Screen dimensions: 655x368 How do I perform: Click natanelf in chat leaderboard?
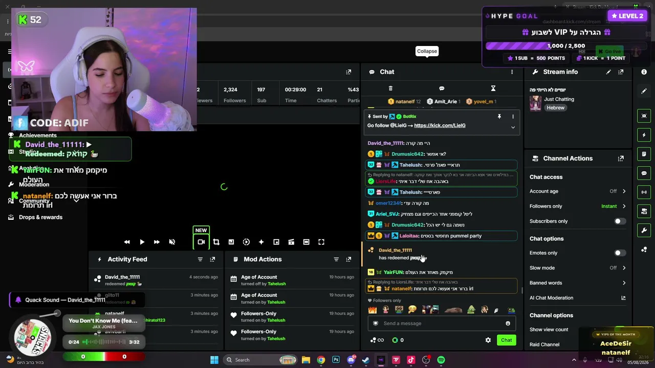click(404, 102)
